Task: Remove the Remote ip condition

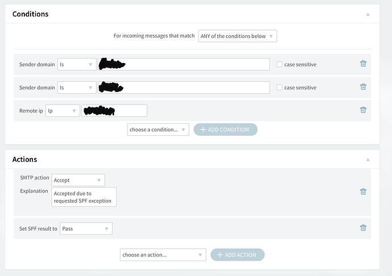Action: (363, 110)
